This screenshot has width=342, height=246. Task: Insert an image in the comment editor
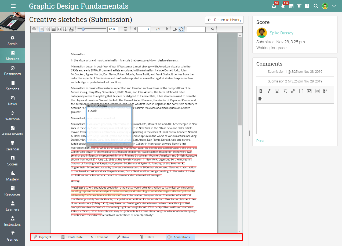coord(309,91)
